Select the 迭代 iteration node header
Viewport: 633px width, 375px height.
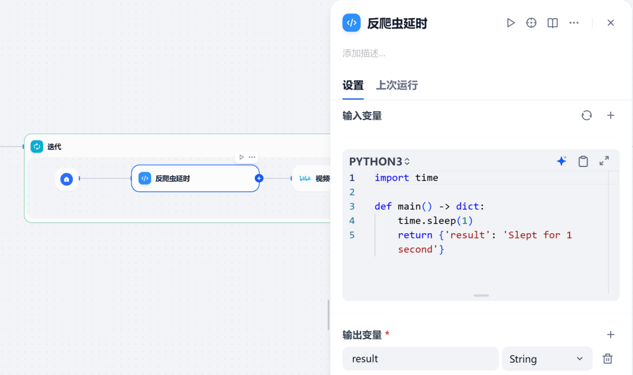(178, 146)
